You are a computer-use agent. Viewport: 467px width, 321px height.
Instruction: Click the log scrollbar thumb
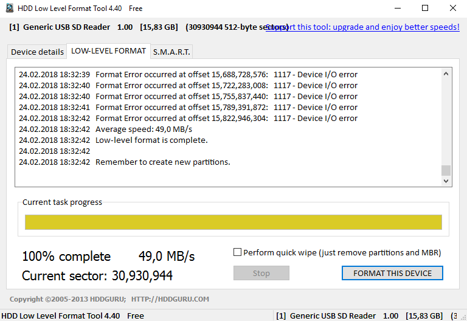tap(446, 170)
